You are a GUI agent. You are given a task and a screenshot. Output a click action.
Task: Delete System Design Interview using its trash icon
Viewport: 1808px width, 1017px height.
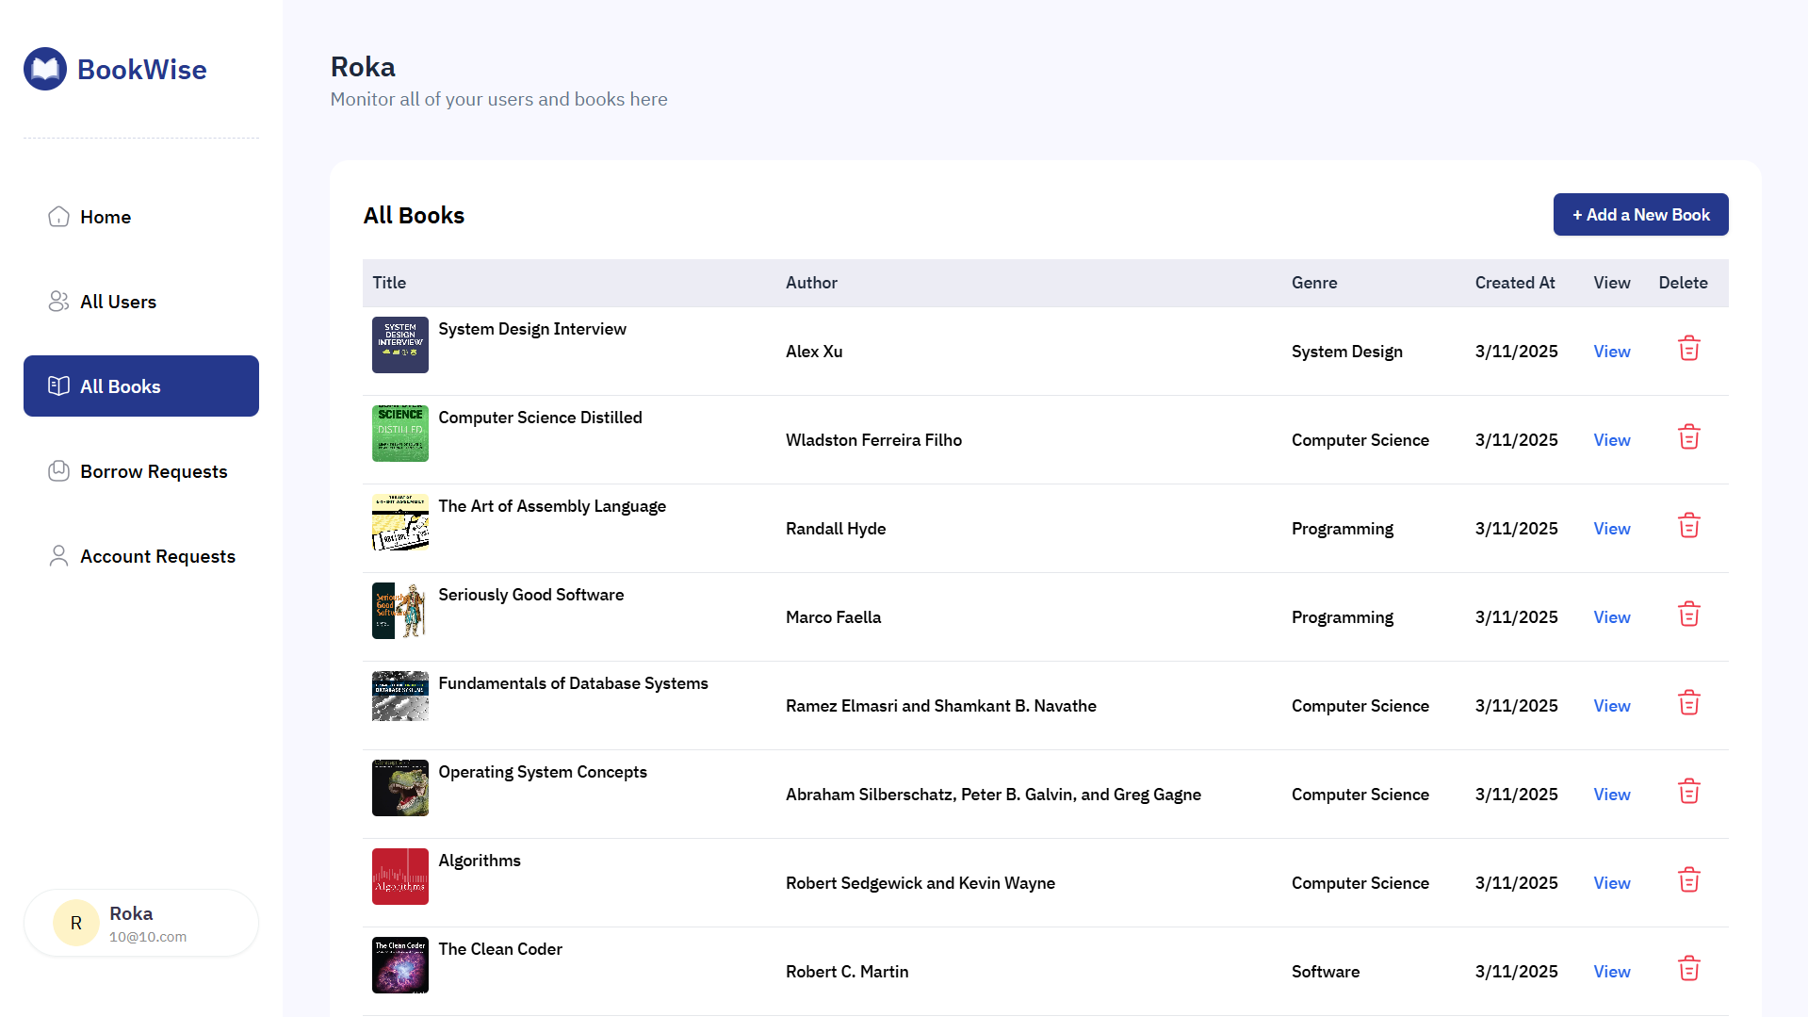[1688, 348]
